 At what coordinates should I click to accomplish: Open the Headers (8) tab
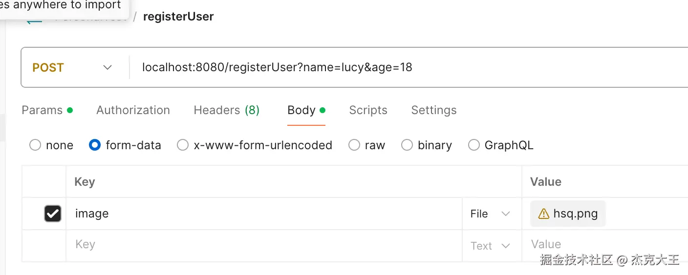tap(226, 110)
